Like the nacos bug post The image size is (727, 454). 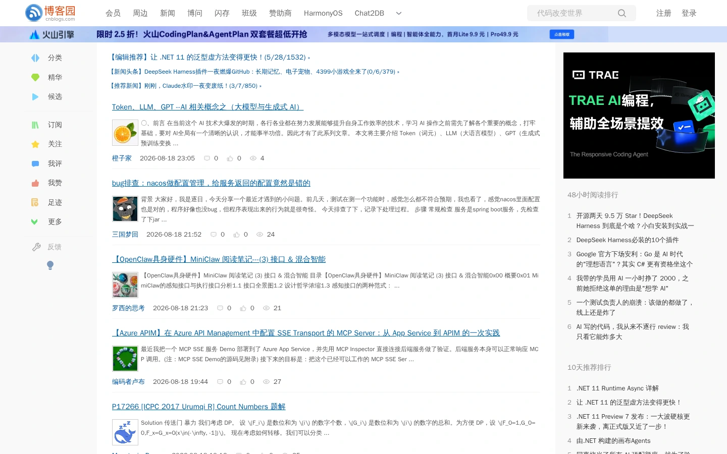coord(236,235)
